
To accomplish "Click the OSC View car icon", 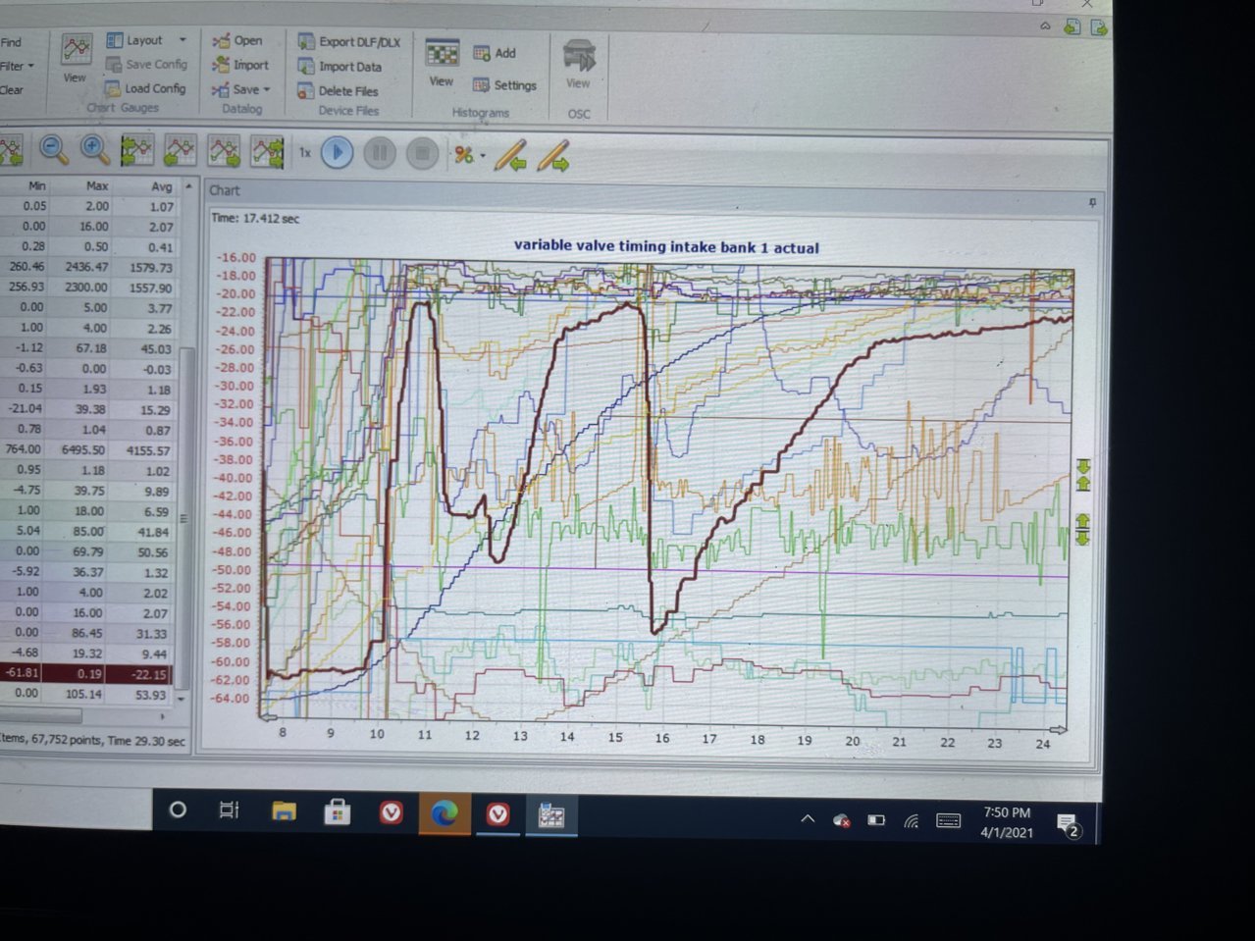I will [x=579, y=64].
